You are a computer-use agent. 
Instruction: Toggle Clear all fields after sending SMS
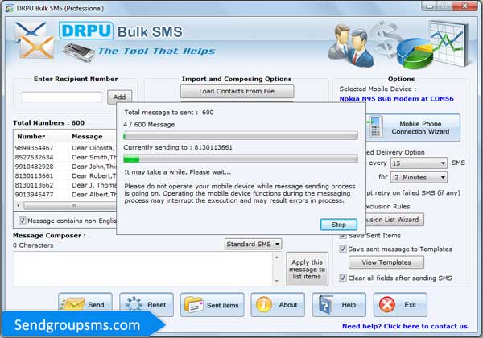pyautogui.click(x=343, y=278)
